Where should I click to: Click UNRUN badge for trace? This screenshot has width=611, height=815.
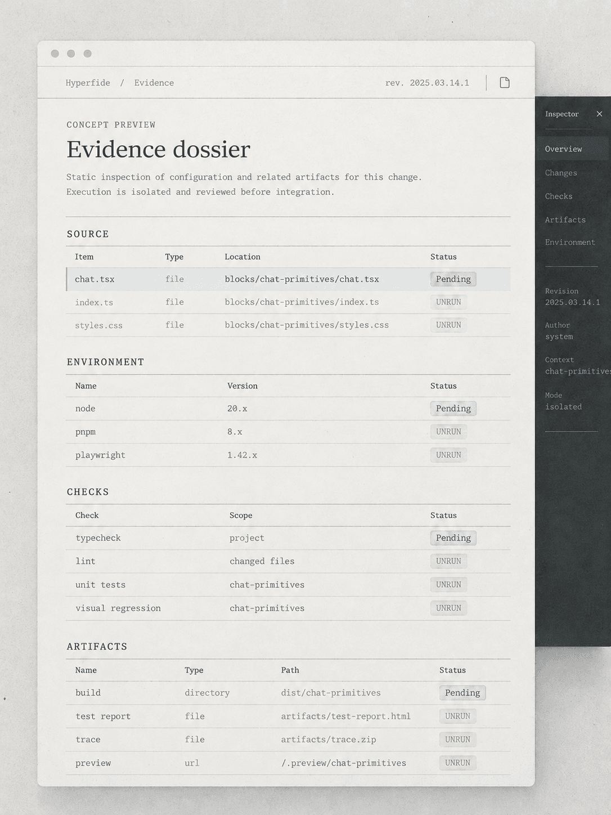click(x=457, y=740)
